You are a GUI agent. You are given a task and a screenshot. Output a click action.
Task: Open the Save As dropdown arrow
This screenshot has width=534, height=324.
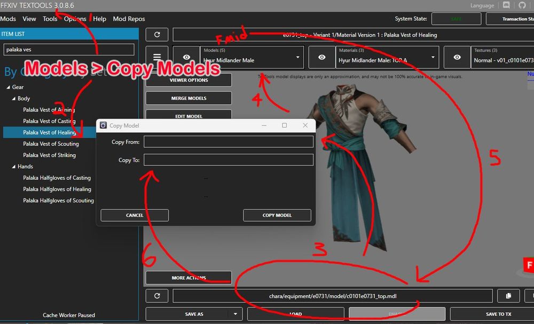[235, 314]
